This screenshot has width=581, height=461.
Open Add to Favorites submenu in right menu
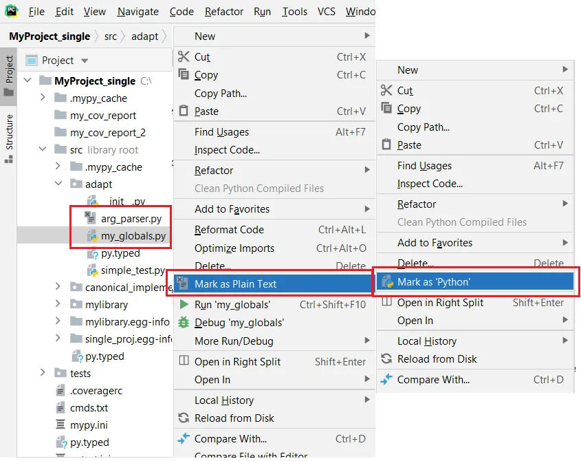click(x=475, y=243)
